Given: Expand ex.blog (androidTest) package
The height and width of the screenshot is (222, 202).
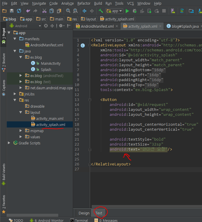Looking at the screenshot, I should click(x=21, y=76).
